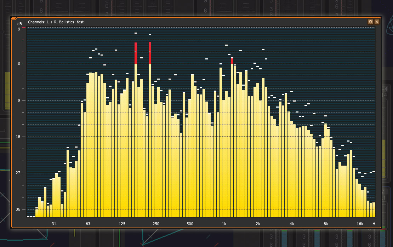Click the leftmost tall red clipping bar
Screen dimensions: 393x247
pos(136,53)
